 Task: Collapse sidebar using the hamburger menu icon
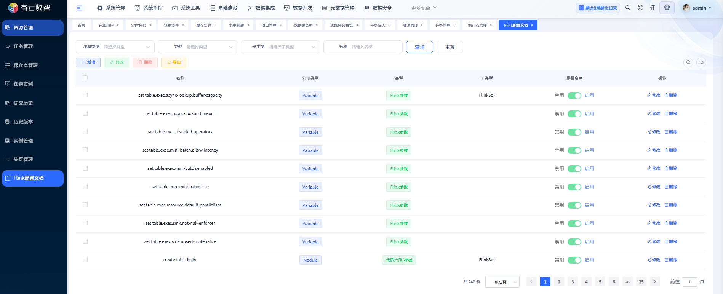[x=80, y=8]
